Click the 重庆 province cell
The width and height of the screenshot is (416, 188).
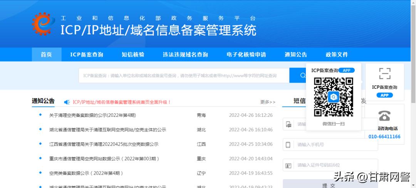[x=201, y=159]
